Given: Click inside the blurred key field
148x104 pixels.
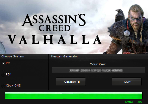Looking at the screenshot, I should pos(98,70).
